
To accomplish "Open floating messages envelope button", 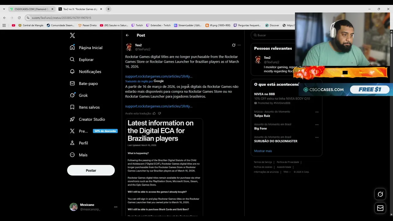I will (x=380, y=208).
